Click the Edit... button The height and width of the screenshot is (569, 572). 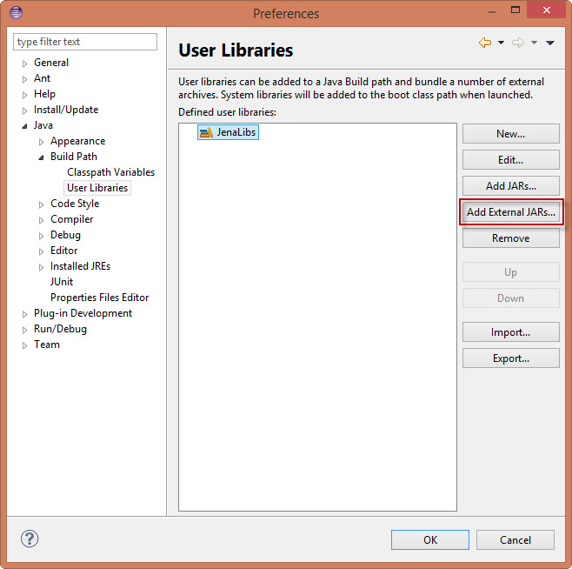coord(511,159)
